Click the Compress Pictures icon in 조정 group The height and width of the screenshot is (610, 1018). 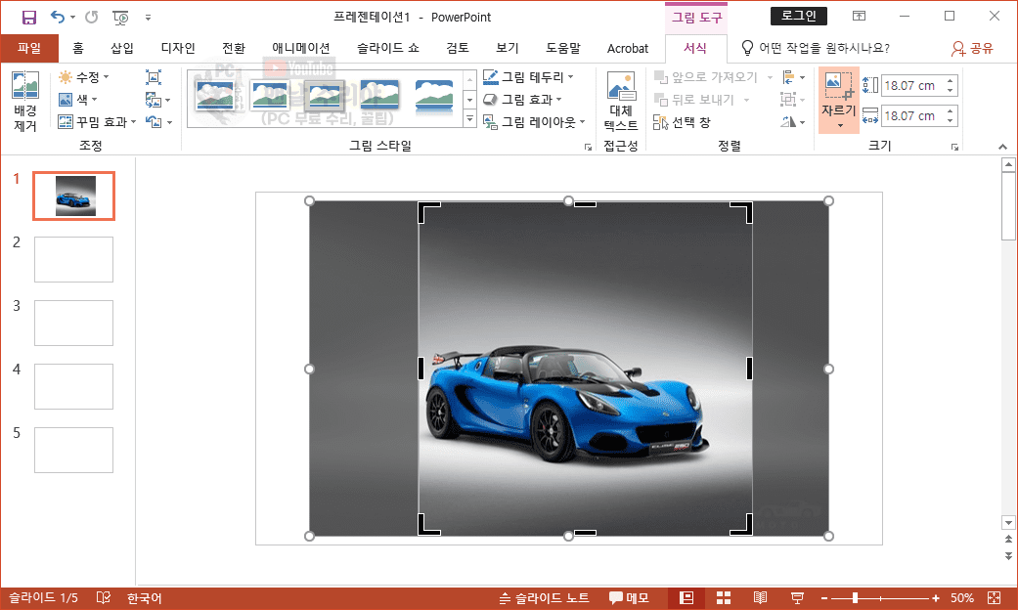click(154, 77)
